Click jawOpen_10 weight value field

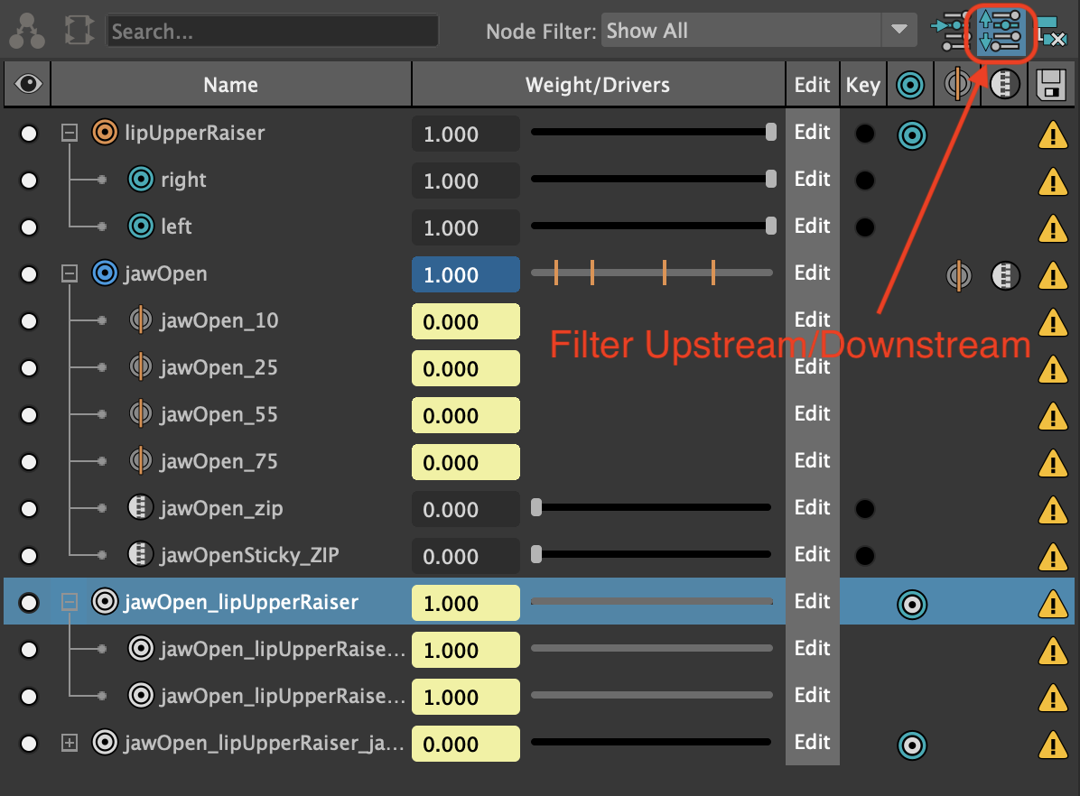tap(466, 321)
